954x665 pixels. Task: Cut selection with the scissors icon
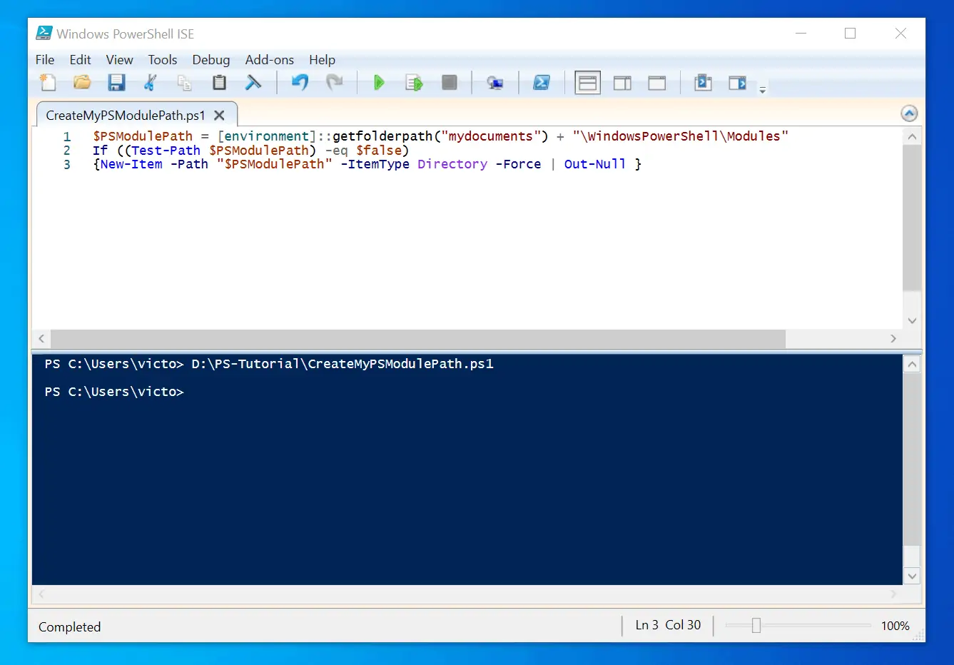pyautogui.click(x=150, y=83)
